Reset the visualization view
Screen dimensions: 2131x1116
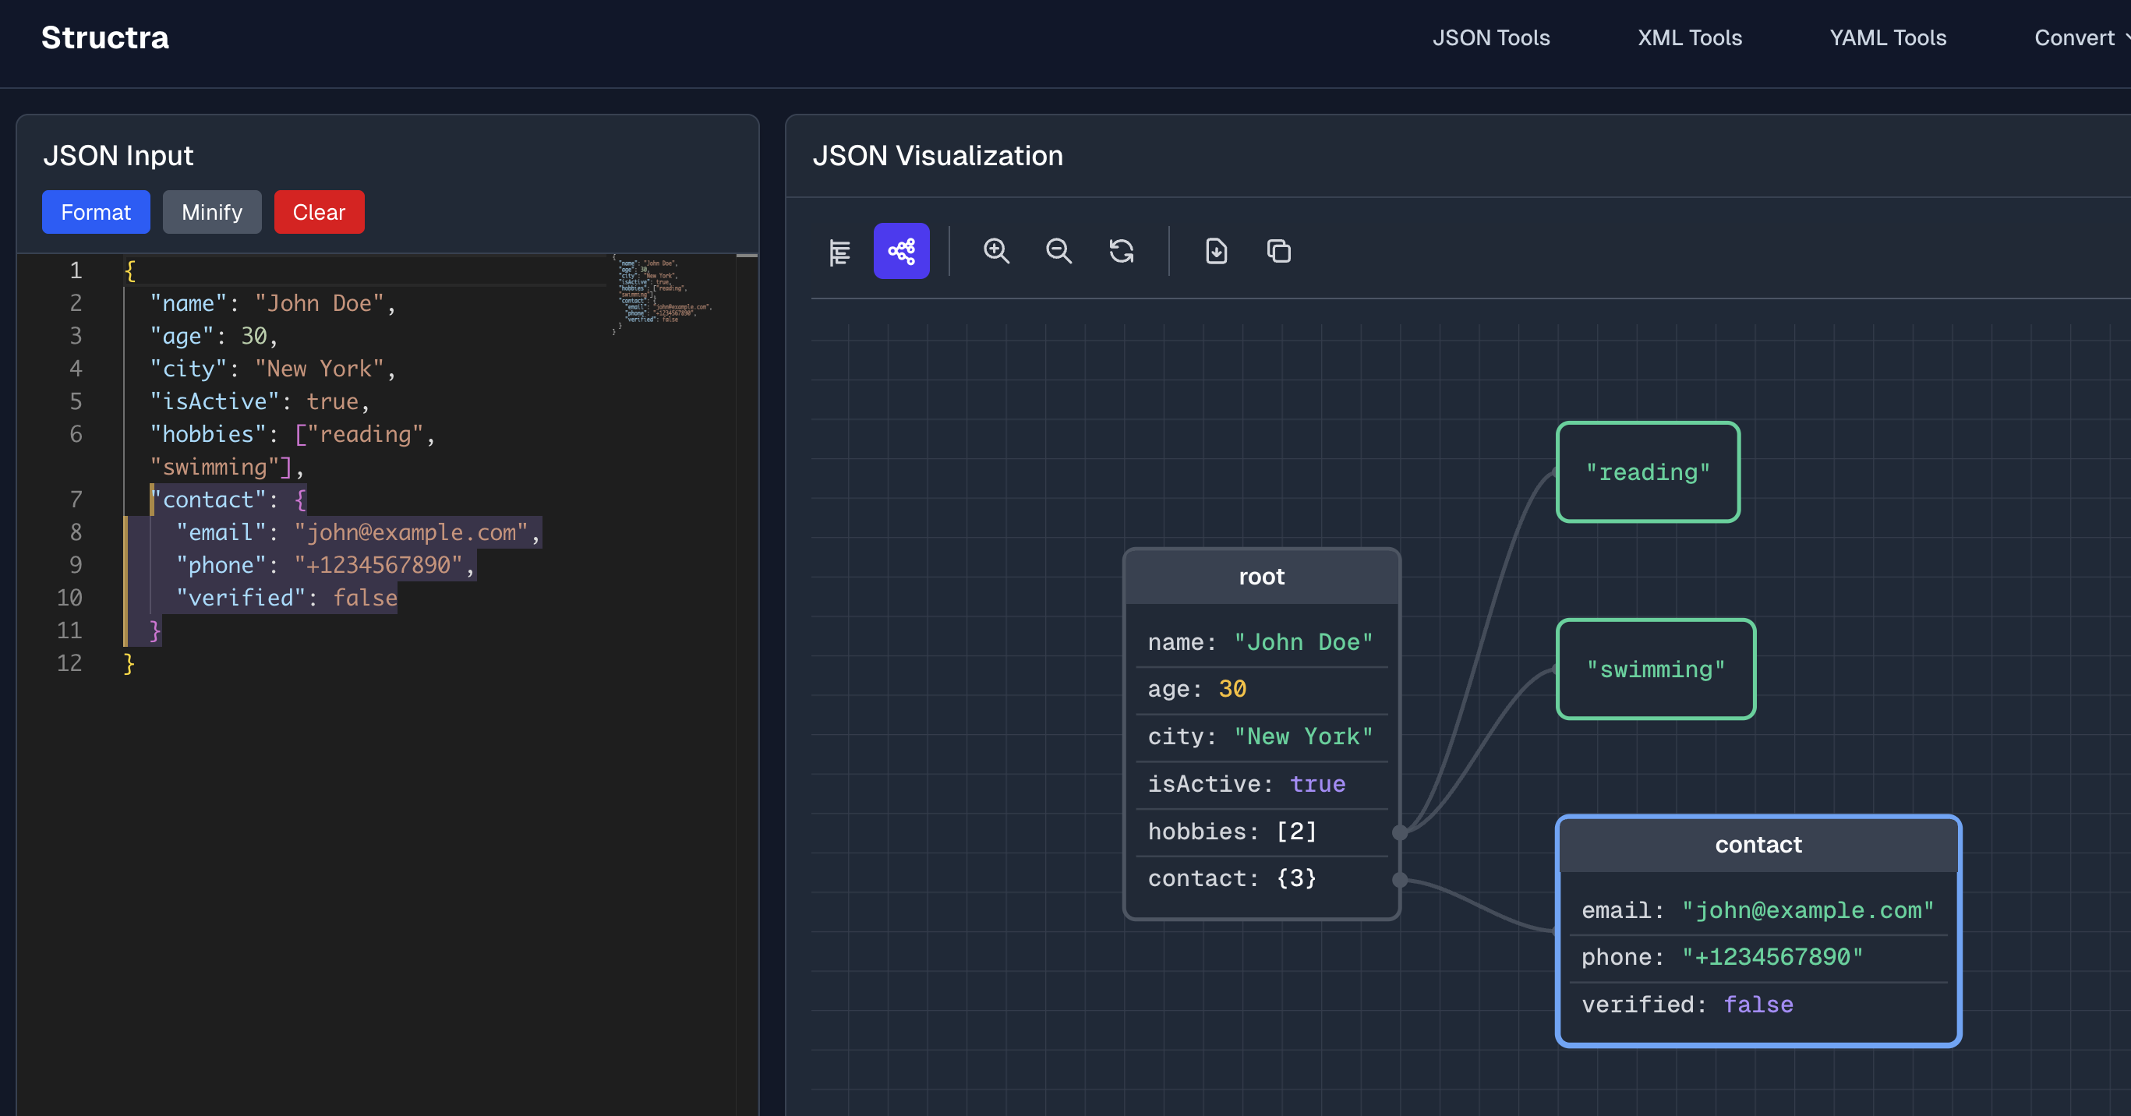coord(1121,252)
